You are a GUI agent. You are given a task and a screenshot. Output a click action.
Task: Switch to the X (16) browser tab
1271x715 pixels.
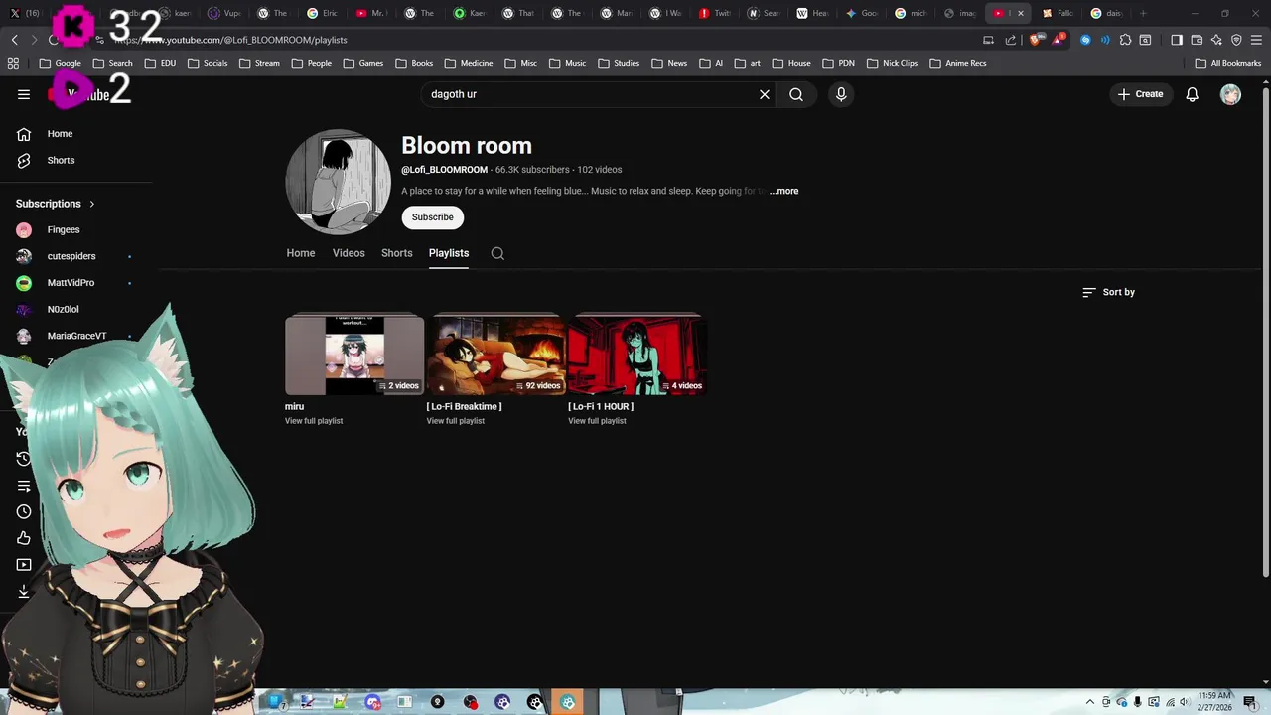[x=25, y=13]
